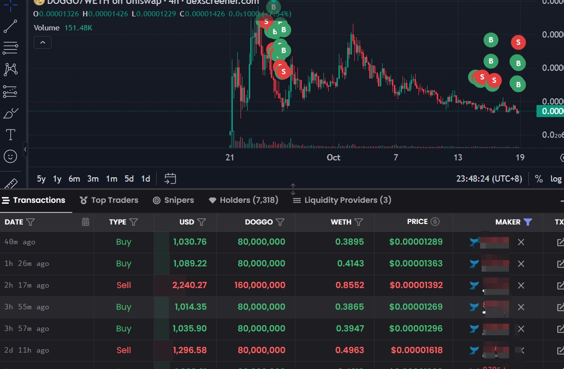This screenshot has height=369, width=564.
Task: Select the ruler measure tool
Action: coord(11,184)
